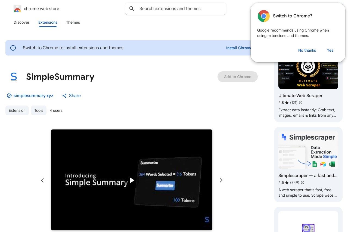The height and width of the screenshot is (232, 348).
Task: Click No thanks in Switch to Chrome popup
Action: 307,50
